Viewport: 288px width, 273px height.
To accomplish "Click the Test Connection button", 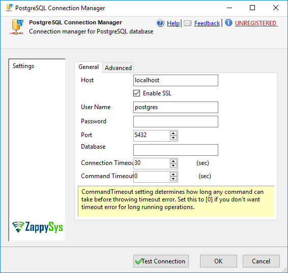I will (161, 261).
